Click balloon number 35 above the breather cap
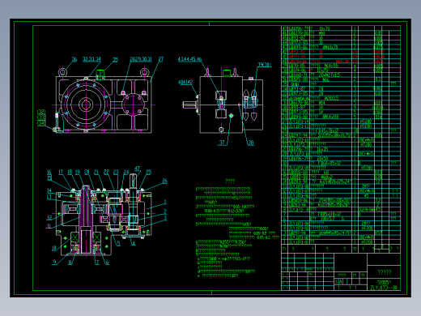Screen dimensions: 421x316 click(x=116, y=60)
